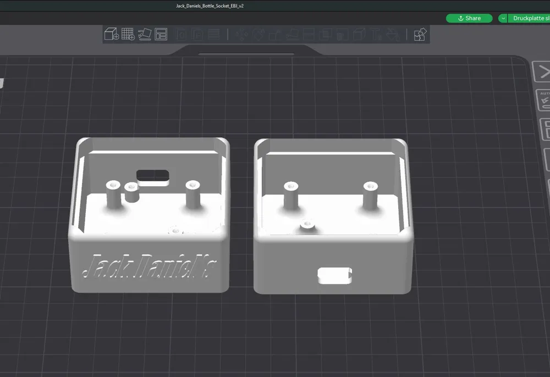Screen dimensions: 550x377
Task: Click the Variable layer height icon
Action: click(x=213, y=34)
